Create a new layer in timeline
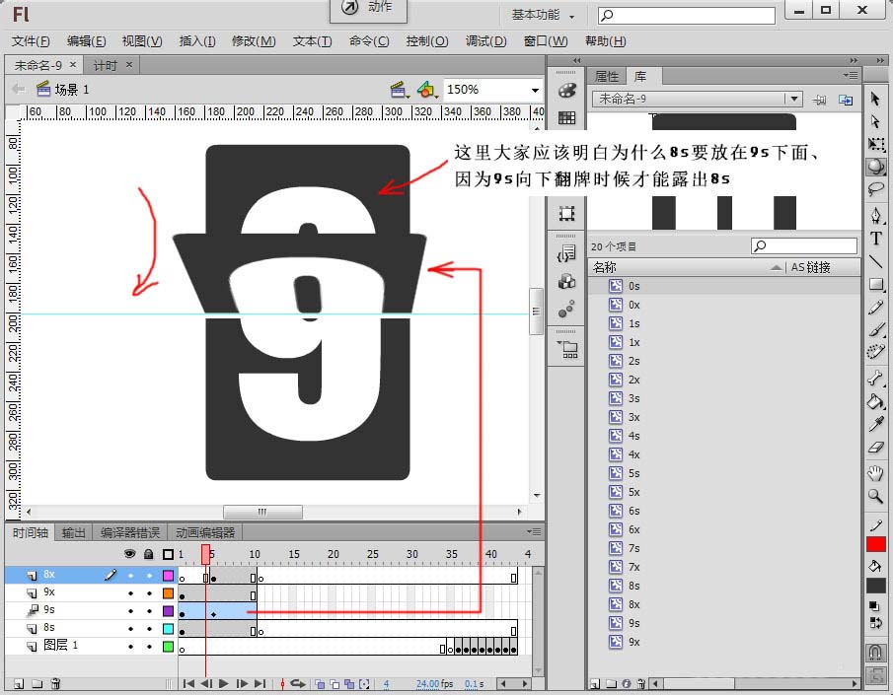 (19, 683)
